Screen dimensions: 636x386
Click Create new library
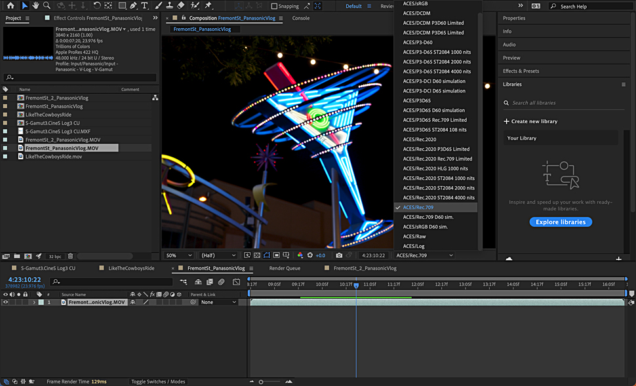point(530,121)
